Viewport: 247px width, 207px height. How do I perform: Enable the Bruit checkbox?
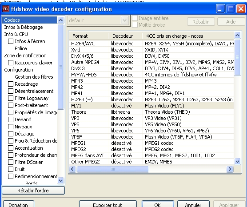click(11, 169)
